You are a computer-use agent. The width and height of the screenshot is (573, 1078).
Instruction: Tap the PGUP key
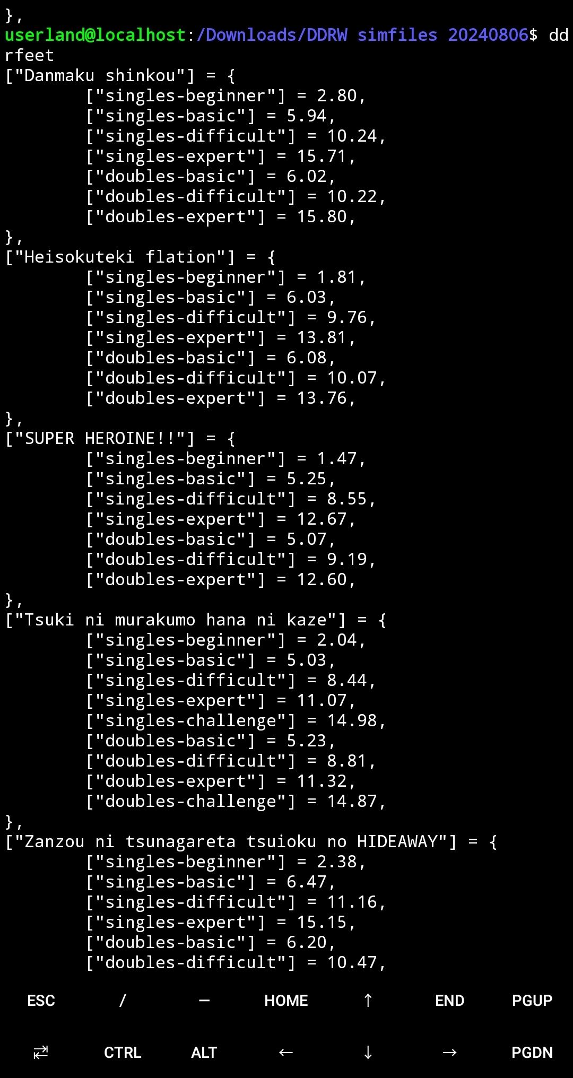coord(532,1001)
